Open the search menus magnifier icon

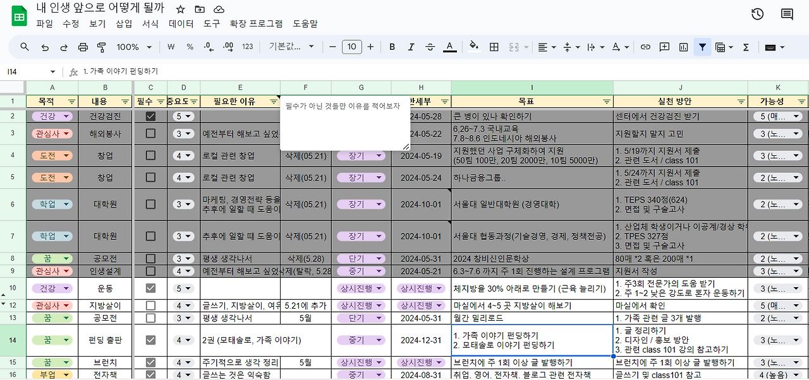click(x=25, y=47)
